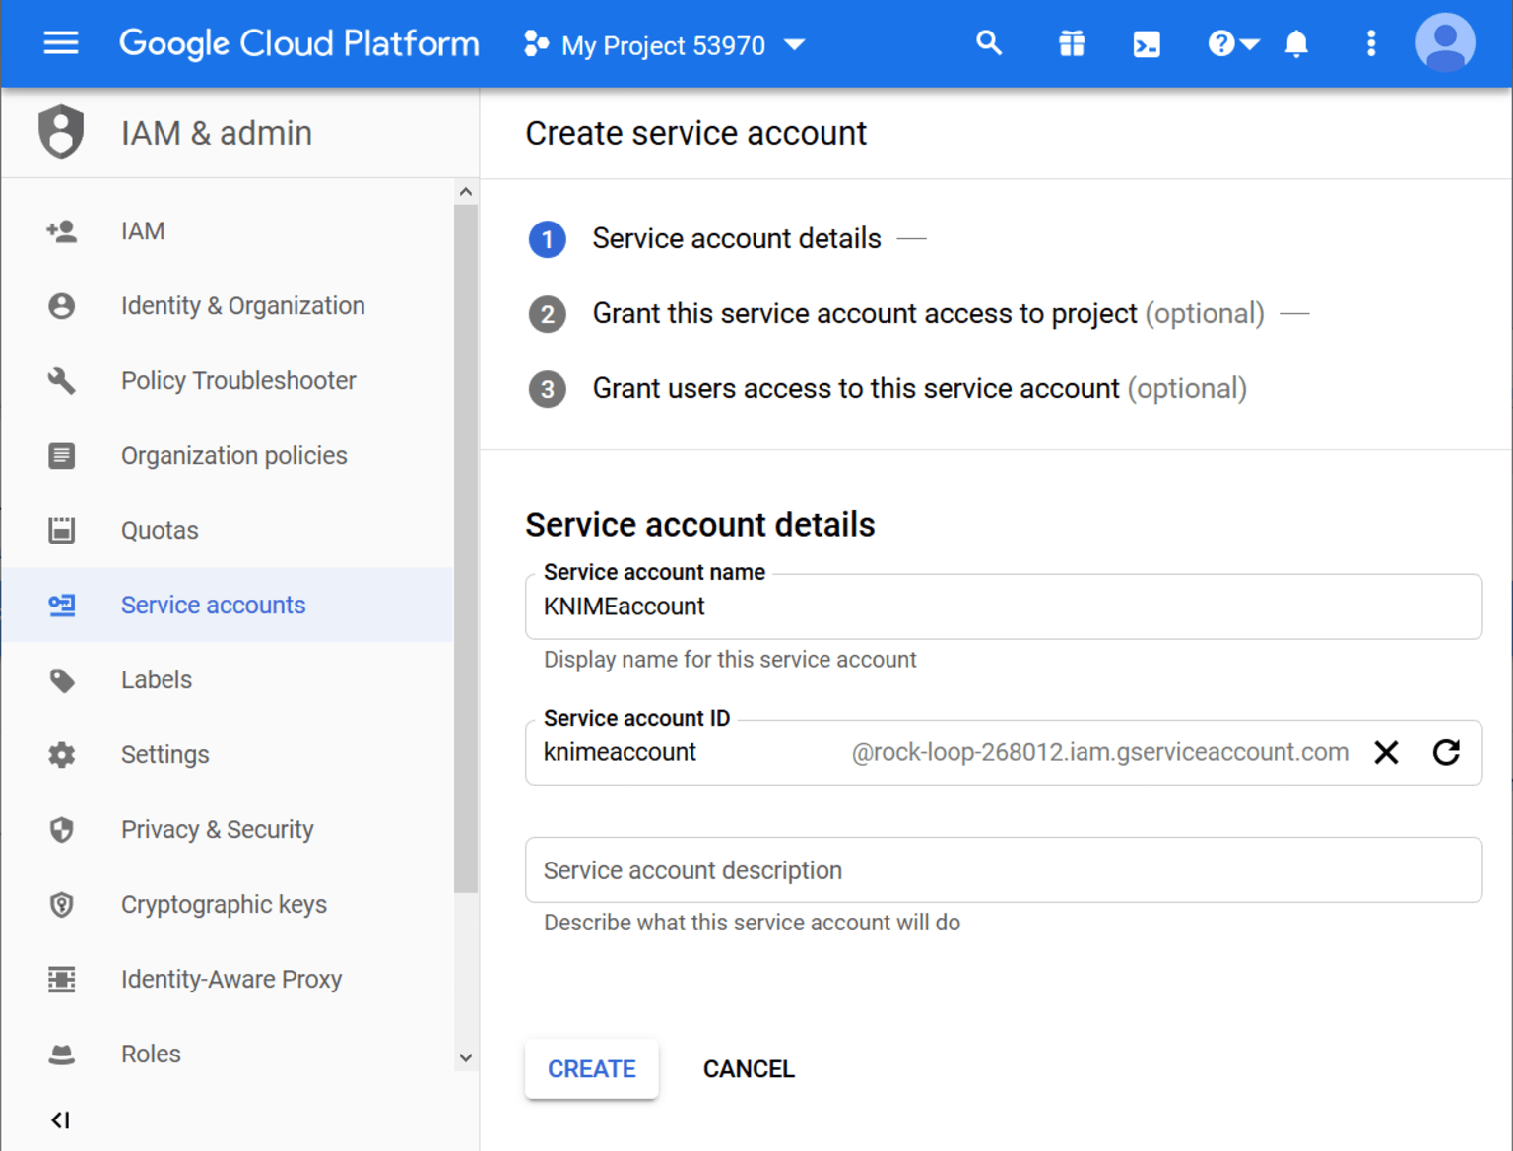Collapse the sidebar with the left arrow
The width and height of the screenshot is (1513, 1151).
click(61, 1119)
